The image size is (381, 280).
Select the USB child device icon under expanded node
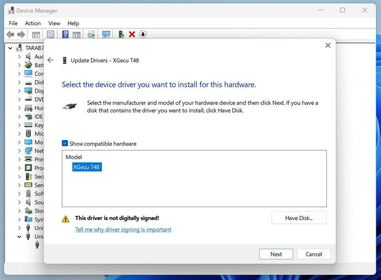point(37,245)
